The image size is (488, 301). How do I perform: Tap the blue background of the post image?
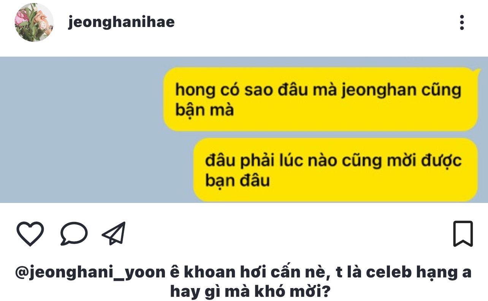82,130
